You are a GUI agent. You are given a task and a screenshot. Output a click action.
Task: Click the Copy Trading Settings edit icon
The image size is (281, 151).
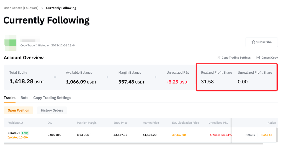tap(218, 58)
